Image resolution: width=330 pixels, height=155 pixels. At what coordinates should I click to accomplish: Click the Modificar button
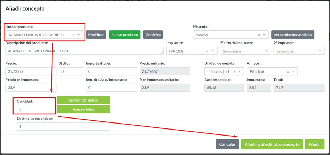pyautogui.click(x=96, y=35)
